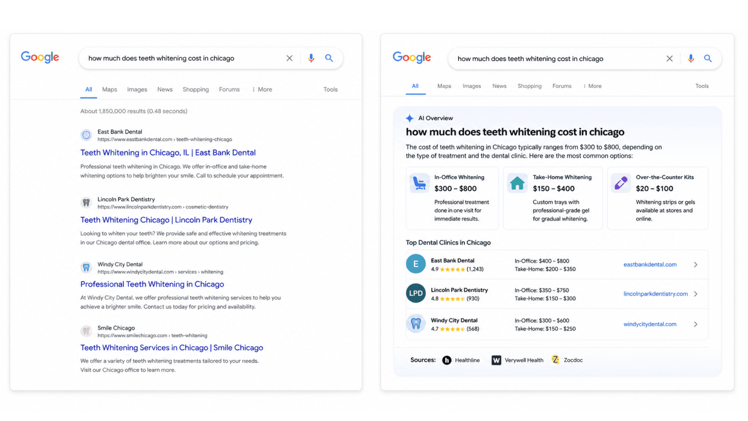Image resolution: width=748 pixels, height=421 pixels.
Task: Switch to the Shopping tab in the right panel
Action: click(x=529, y=86)
